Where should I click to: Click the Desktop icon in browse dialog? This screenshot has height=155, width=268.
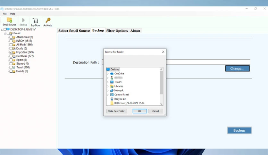tap(108, 69)
